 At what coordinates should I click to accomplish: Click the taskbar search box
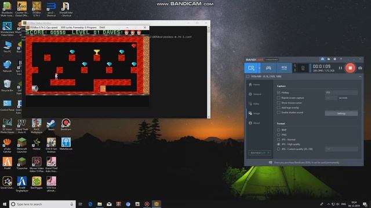pos(42,204)
